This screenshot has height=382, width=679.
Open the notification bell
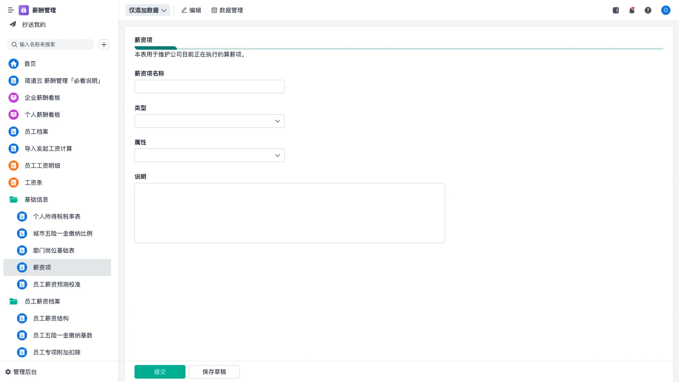632,10
